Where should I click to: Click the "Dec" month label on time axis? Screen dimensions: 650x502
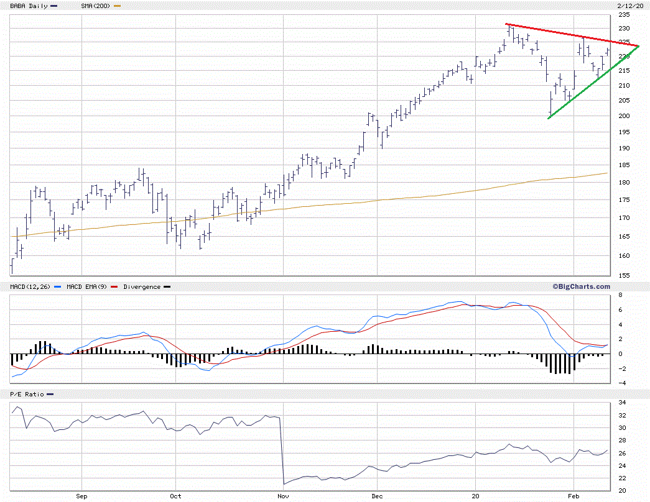pos(377,496)
